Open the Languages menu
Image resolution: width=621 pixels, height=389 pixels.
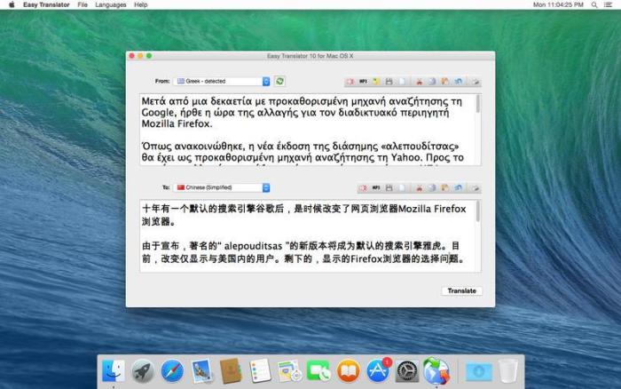(111, 4)
